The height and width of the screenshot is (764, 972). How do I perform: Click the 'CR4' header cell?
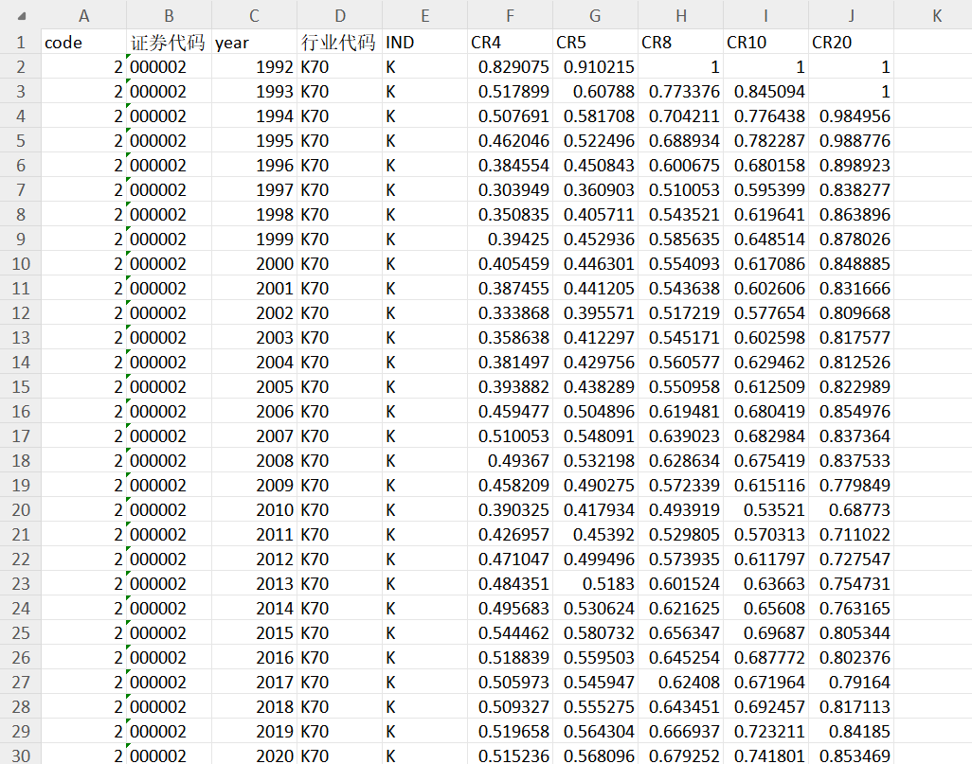click(x=511, y=43)
